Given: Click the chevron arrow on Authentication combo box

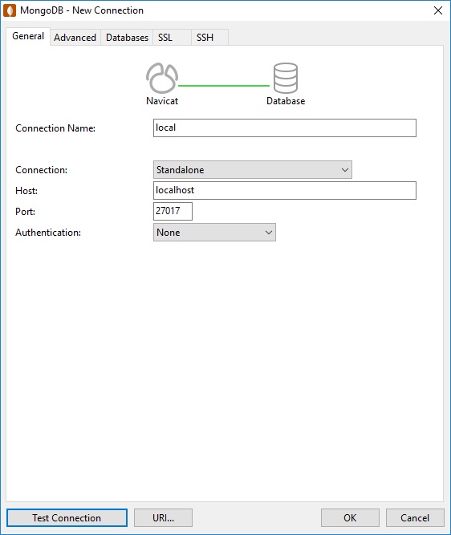Looking at the screenshot, I should click(x=269, y=233).
